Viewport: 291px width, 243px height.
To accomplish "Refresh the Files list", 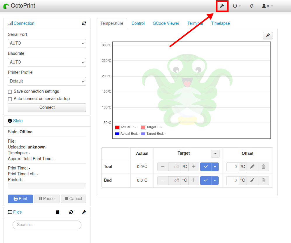I will point(71,212).
